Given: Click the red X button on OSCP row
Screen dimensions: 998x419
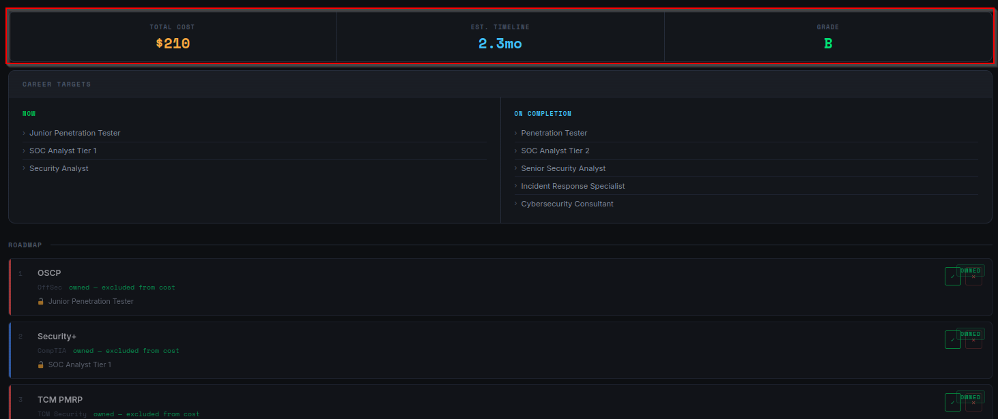Looking at the screenshot, I should (x=974, y=278).
